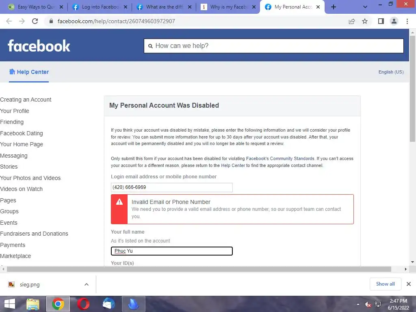Viewport: 416px width, 312px height.
Task: Click the network tray icon
Action: (x=378, y=304)
